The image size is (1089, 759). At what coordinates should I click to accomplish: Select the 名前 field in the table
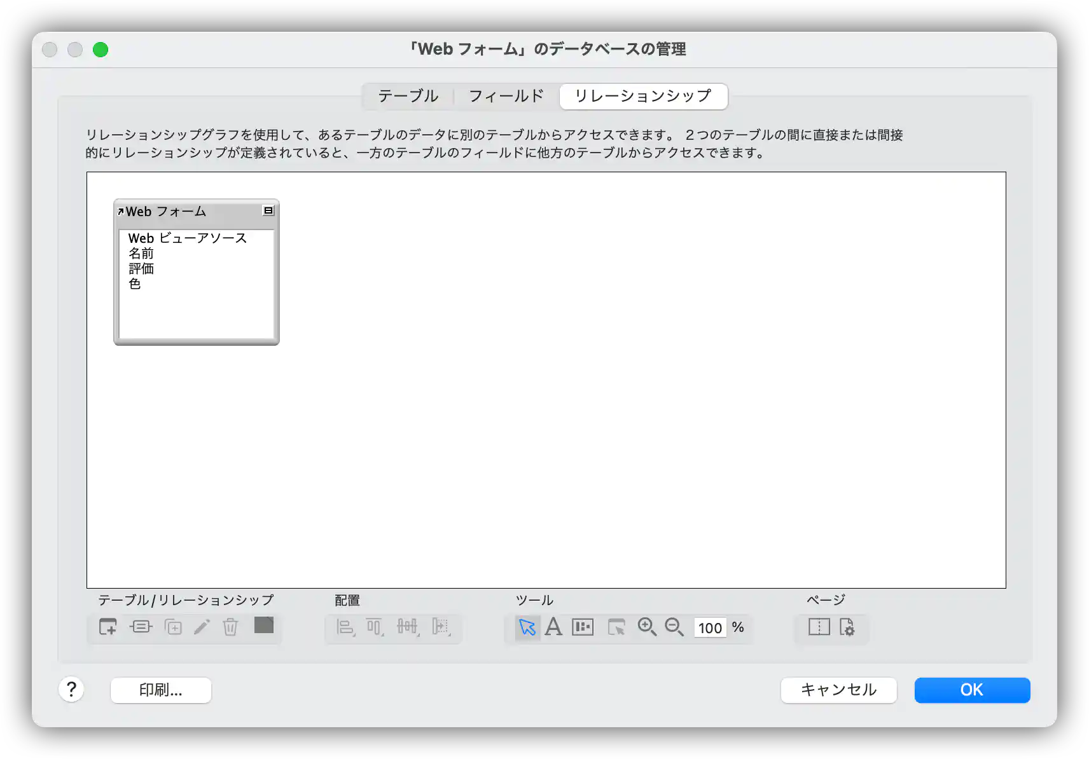(141, 254)
